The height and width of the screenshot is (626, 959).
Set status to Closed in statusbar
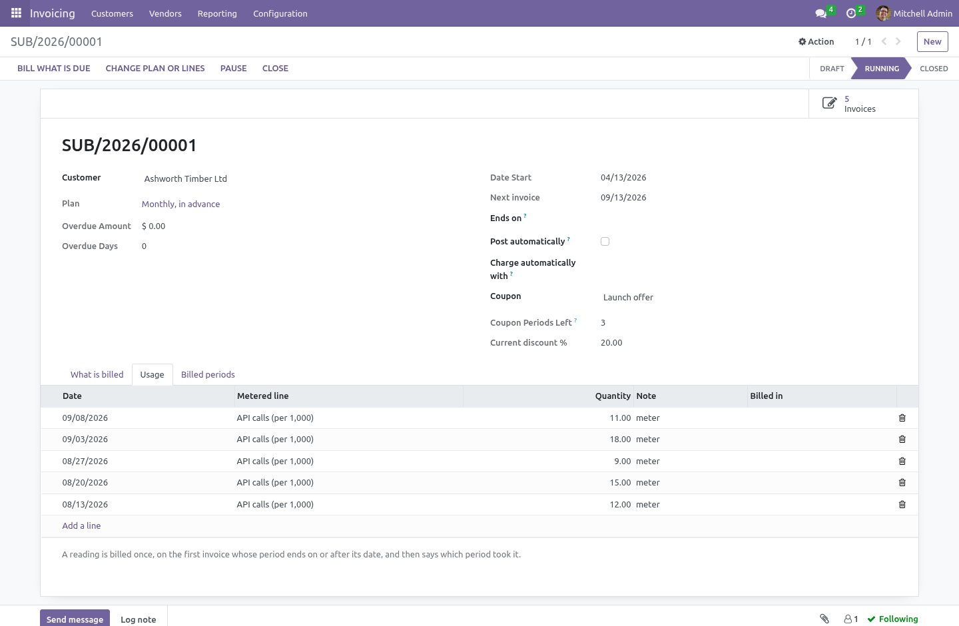(934, 69)
